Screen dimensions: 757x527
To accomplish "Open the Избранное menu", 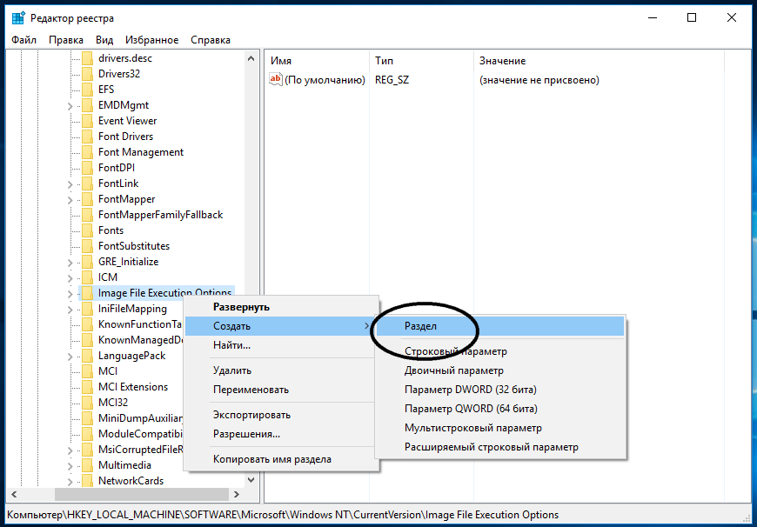I will click(x=152, y=40).
